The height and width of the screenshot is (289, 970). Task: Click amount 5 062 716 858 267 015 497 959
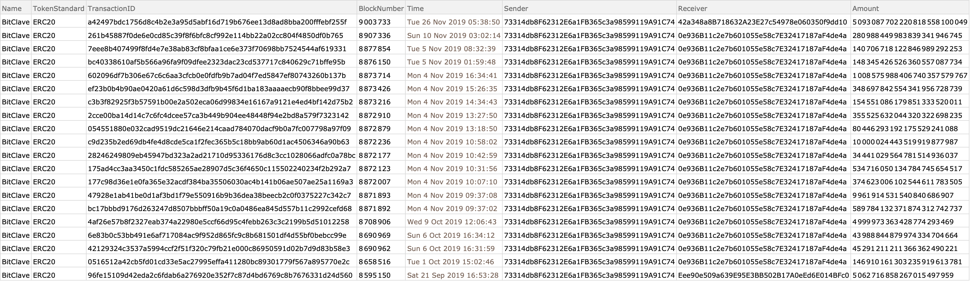pyautogui.click(x=903, y=275)
